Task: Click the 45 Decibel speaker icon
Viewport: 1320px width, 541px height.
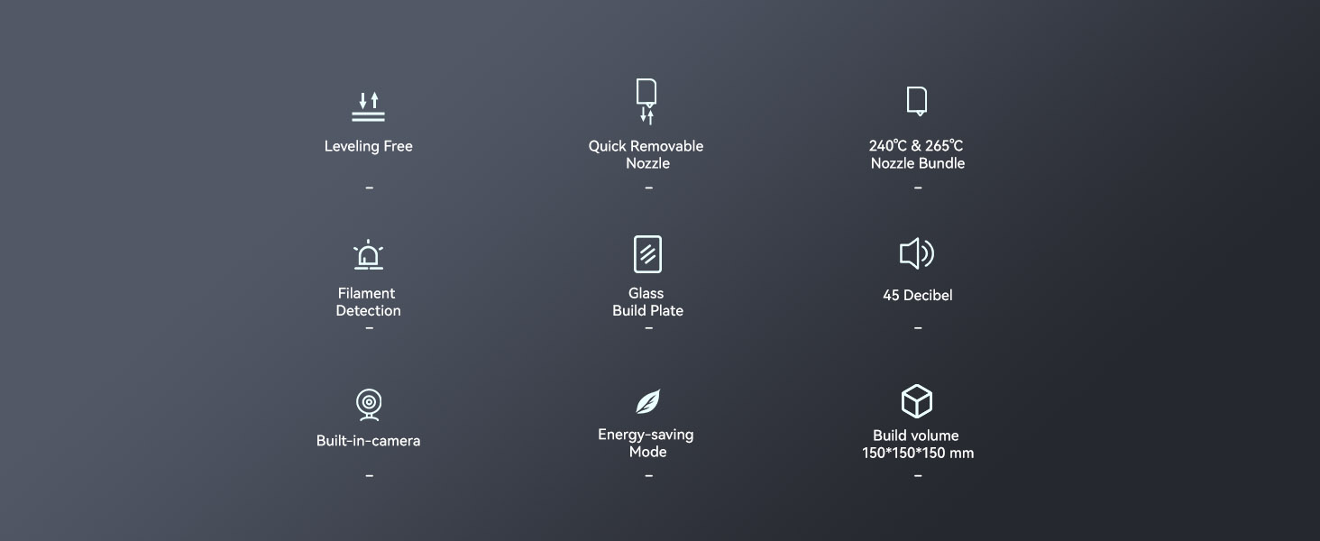Action: coord(917,254)
